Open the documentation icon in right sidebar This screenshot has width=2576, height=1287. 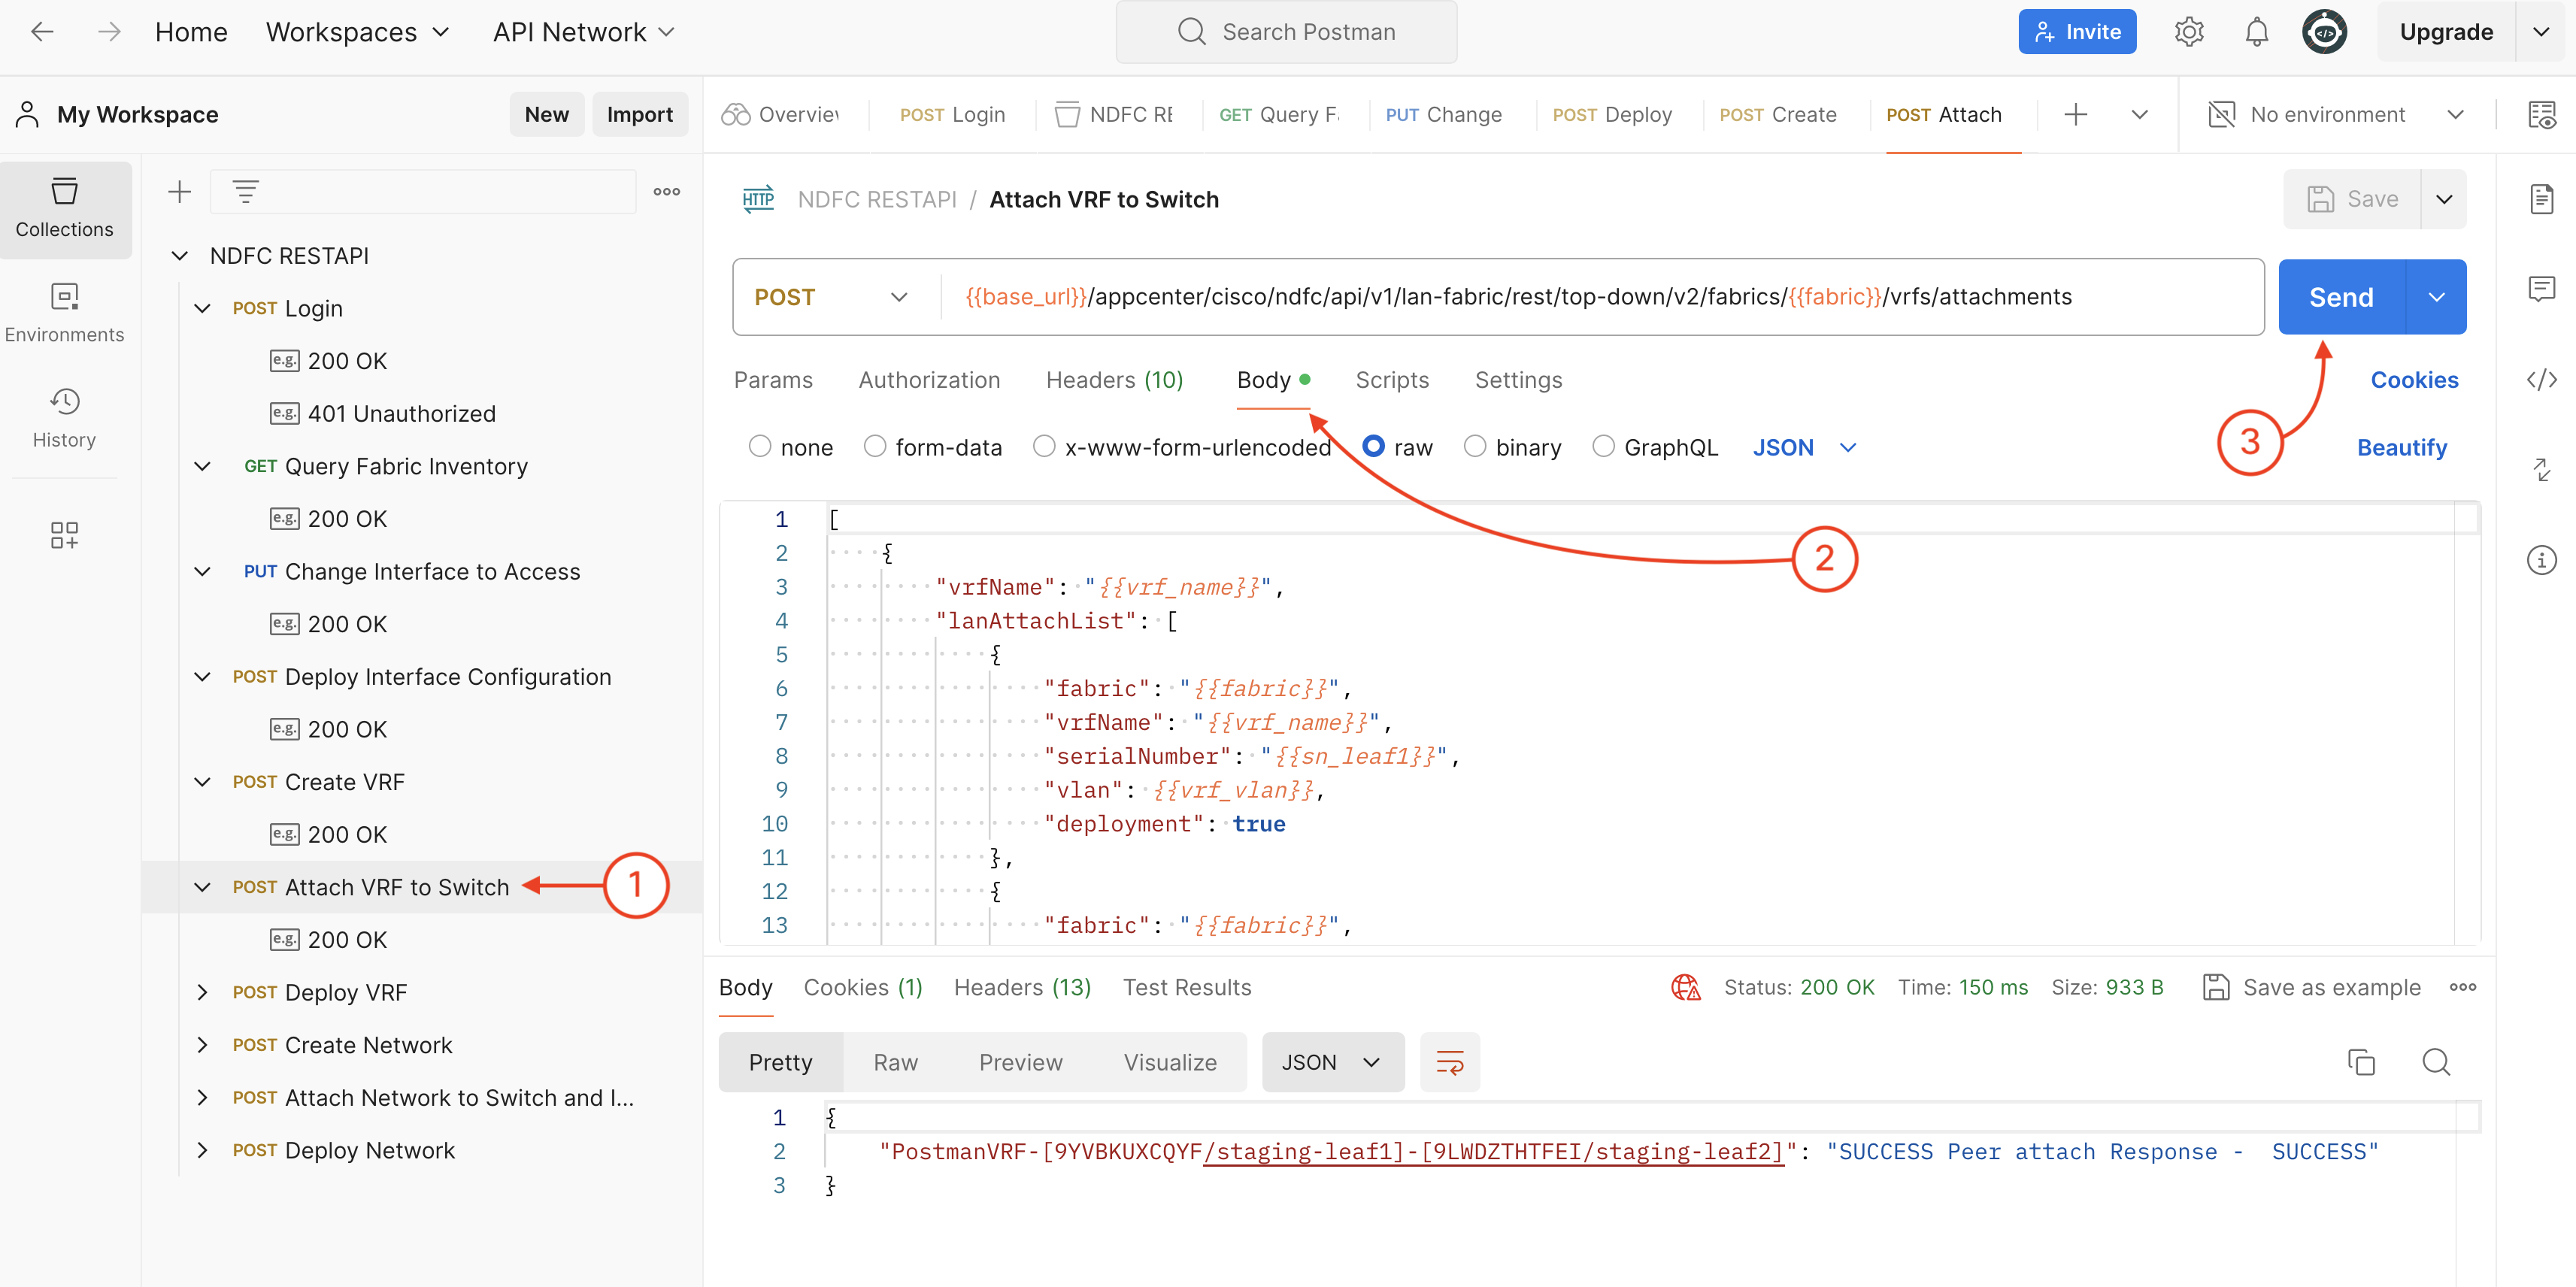coord(2541,199)
